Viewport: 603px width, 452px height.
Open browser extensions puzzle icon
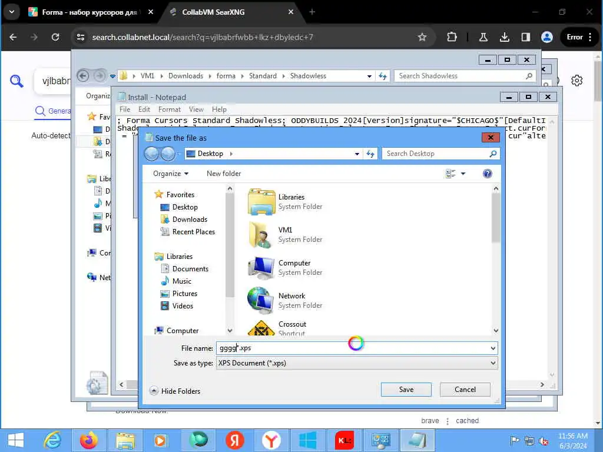pyautogui.click(x=452, y=37)
